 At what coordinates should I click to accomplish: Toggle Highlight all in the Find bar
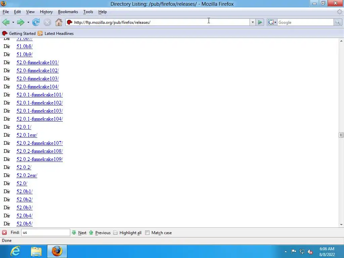pos(127,232)
